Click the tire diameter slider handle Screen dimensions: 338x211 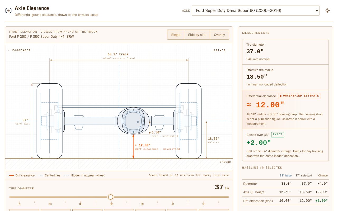[111, 197]
